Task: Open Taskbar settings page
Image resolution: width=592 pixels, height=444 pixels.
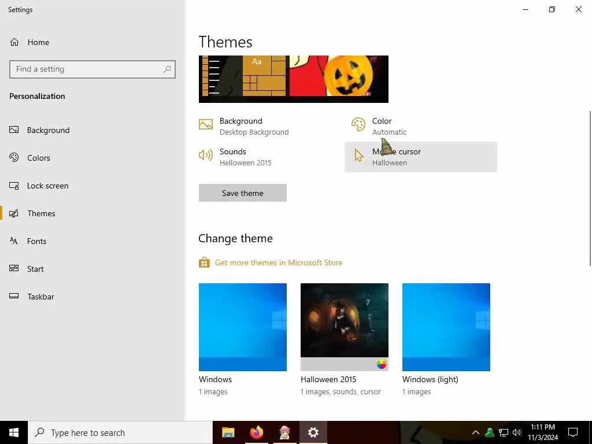Action: [92, 297]
